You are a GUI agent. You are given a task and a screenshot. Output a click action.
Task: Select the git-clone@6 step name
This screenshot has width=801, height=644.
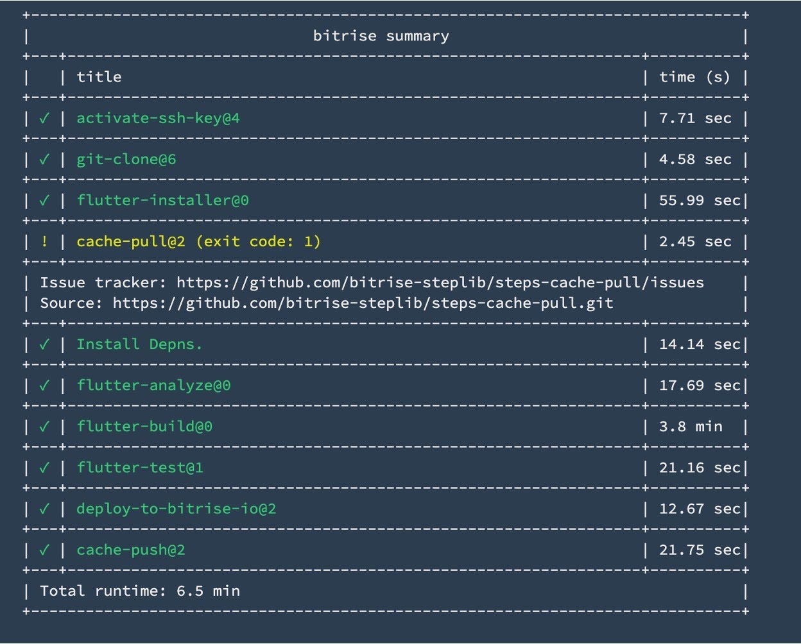tap(126, 160)
